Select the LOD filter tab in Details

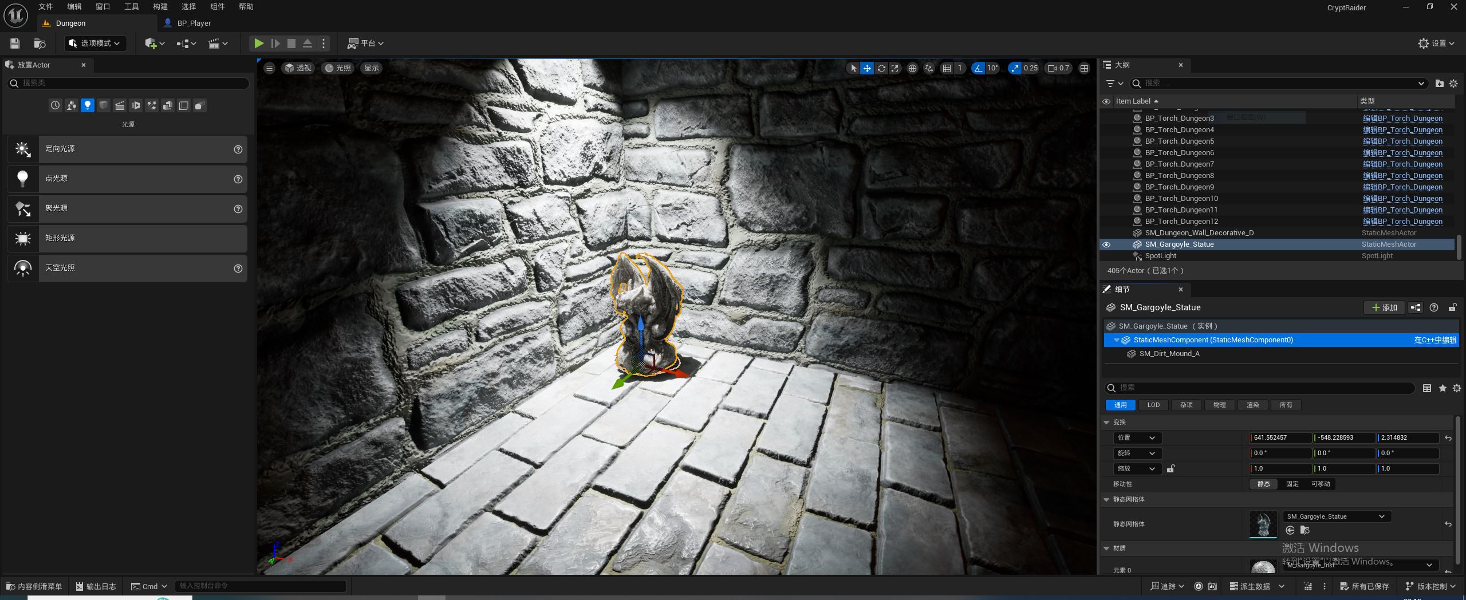pyautogui.click(x=1153, y=405)
